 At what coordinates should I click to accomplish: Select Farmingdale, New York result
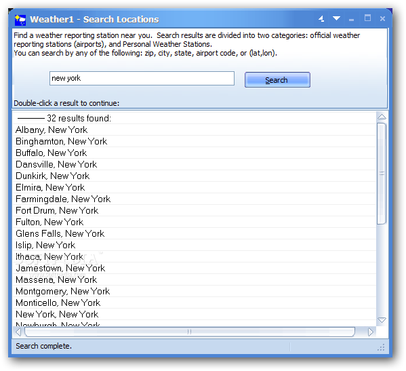195,199
